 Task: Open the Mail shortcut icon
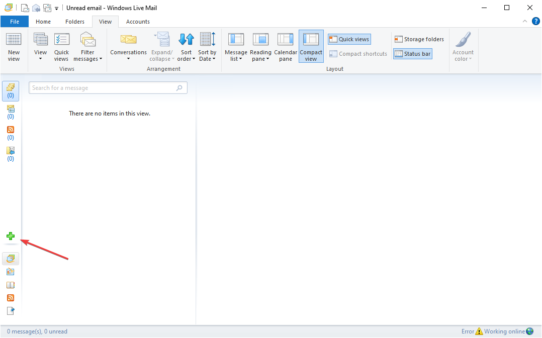coord(11,259)
